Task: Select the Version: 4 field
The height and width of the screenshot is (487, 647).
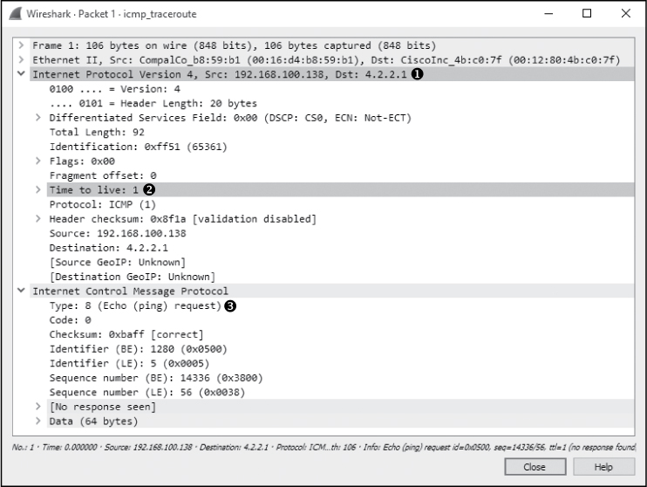Action: click(x=340, y=89)
